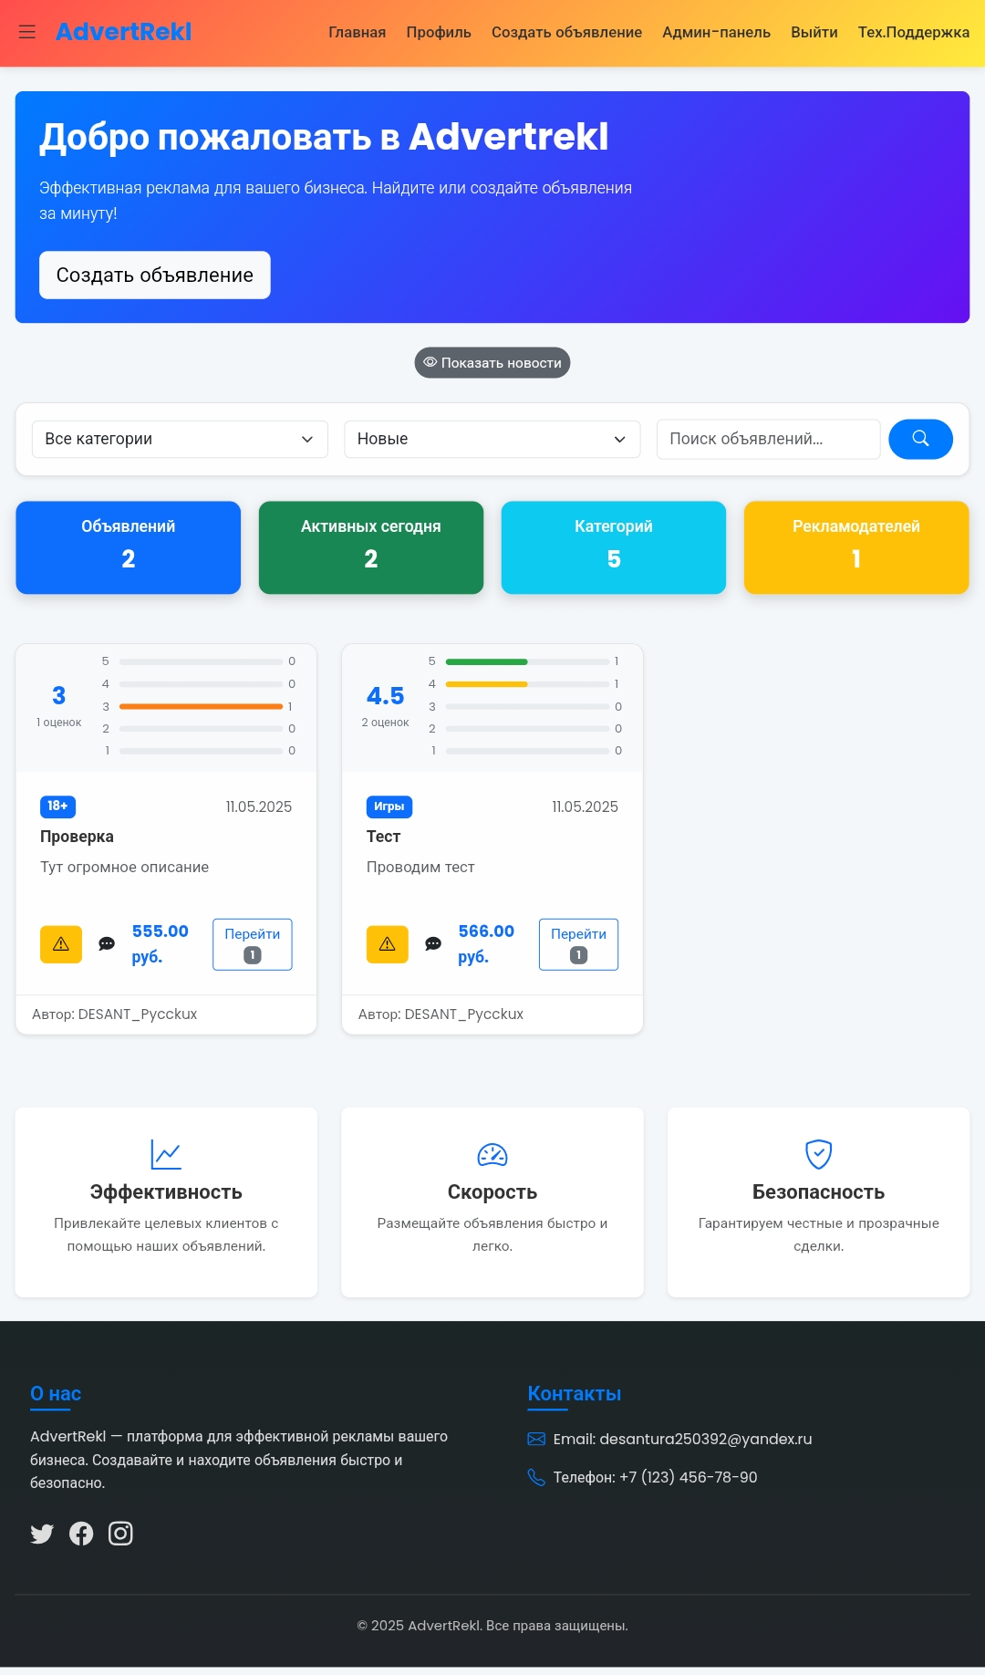Screen dimensions: 985x1675
Task: Expand the Все категории dropdown
Action: click(180, 439)
